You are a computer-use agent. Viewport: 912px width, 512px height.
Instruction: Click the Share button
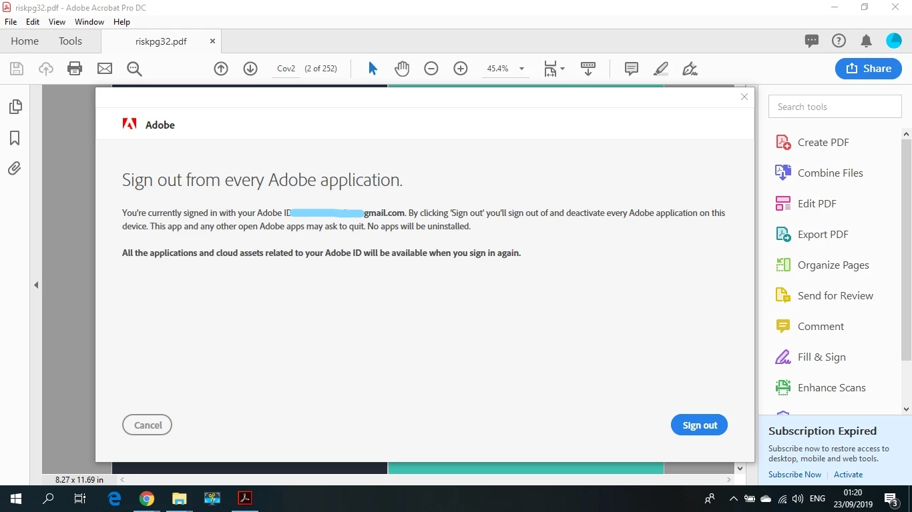pyautogui.click(x=868, y=69)
